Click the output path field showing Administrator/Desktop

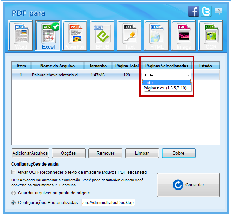108,202
